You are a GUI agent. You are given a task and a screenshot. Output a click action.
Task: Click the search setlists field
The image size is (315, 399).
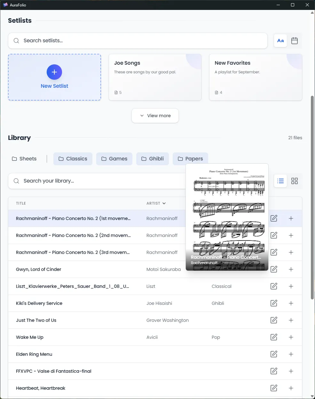tap(138, 41)
